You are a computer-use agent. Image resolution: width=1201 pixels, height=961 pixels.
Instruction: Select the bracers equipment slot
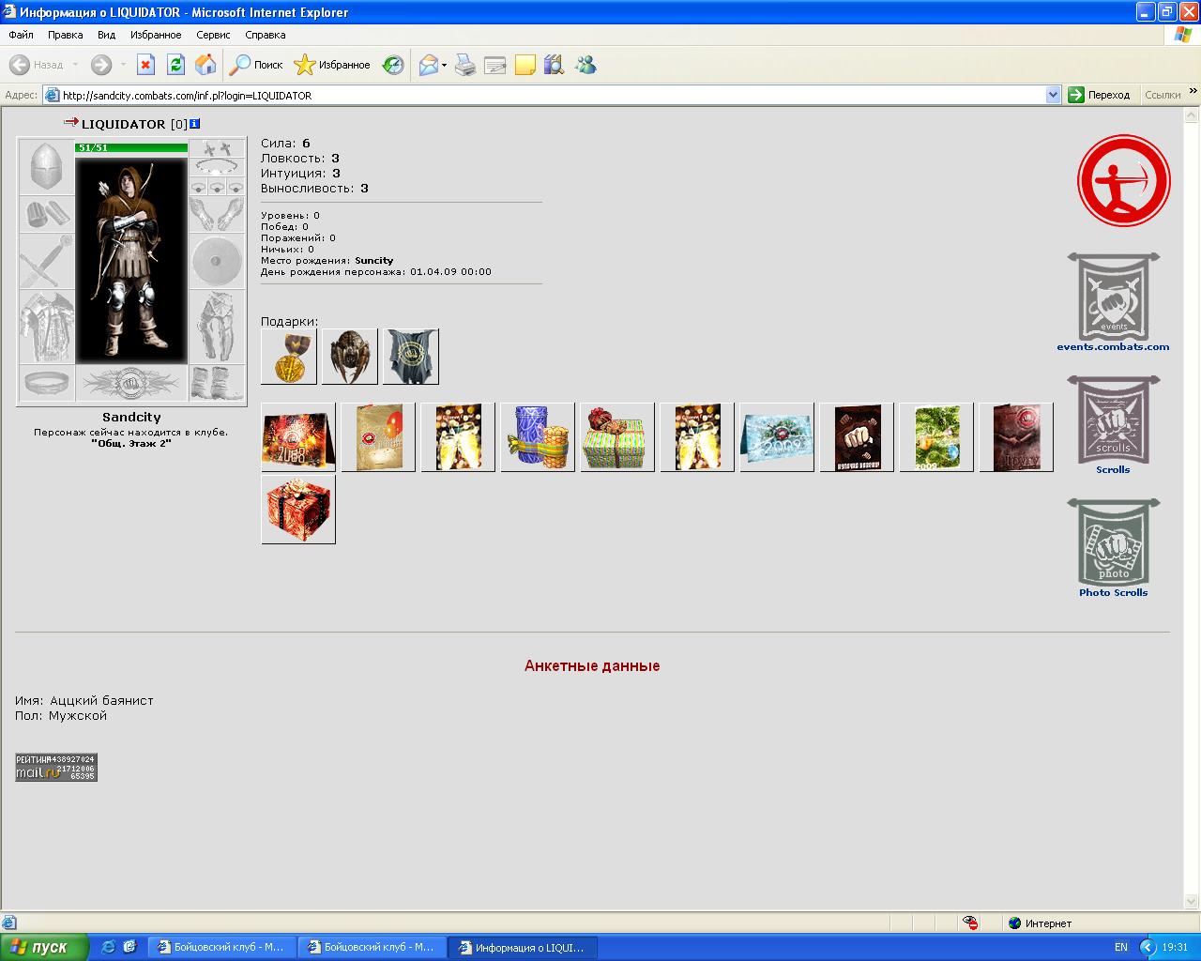point(47,214)
